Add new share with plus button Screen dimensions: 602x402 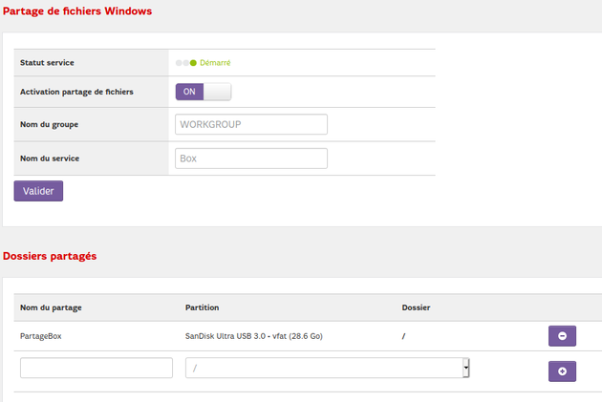(562, 371)
